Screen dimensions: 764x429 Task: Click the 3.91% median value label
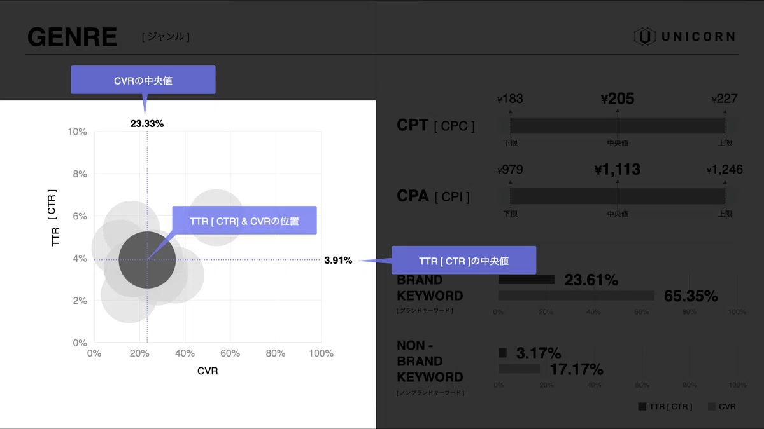[x=338, y=260]
